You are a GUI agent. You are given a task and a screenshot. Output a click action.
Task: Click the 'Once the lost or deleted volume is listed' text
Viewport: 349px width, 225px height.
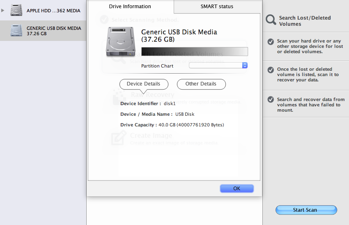[308, 74]
